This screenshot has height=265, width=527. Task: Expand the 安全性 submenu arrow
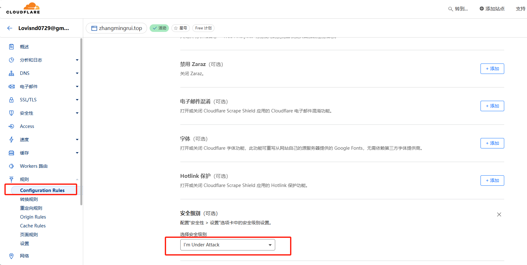77,113
